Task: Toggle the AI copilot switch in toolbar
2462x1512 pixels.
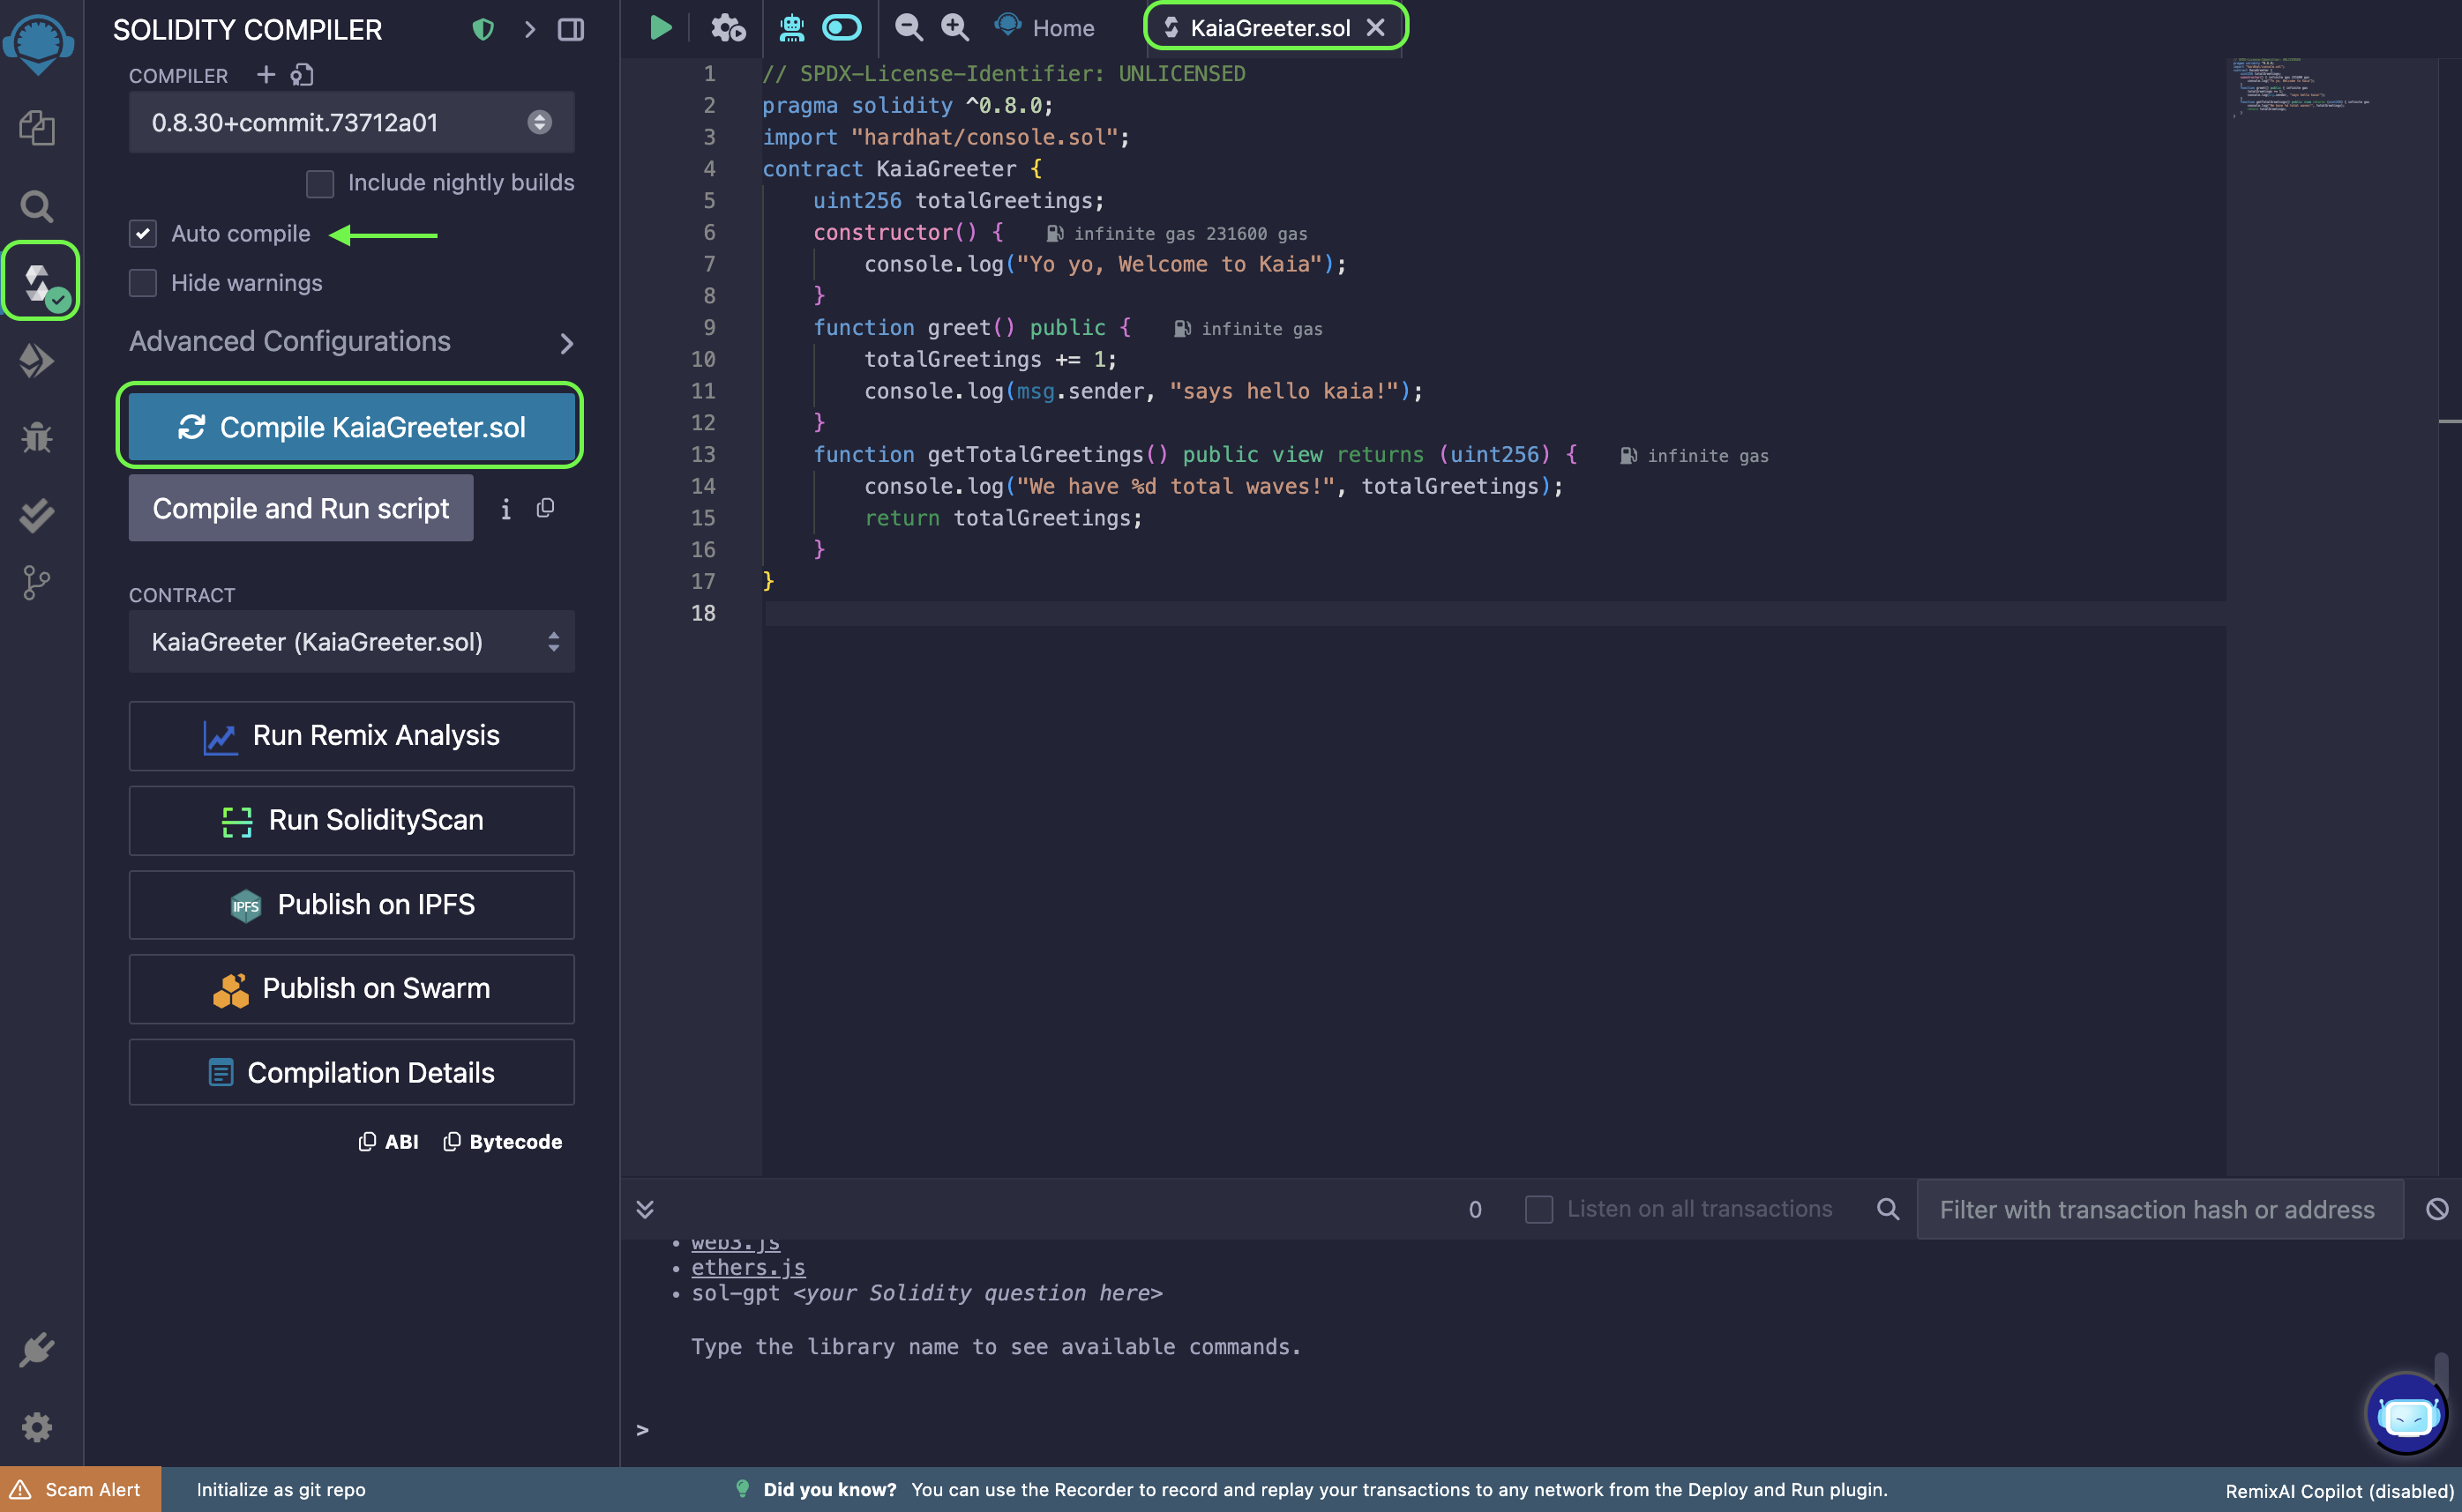Action: click(842, 28)
